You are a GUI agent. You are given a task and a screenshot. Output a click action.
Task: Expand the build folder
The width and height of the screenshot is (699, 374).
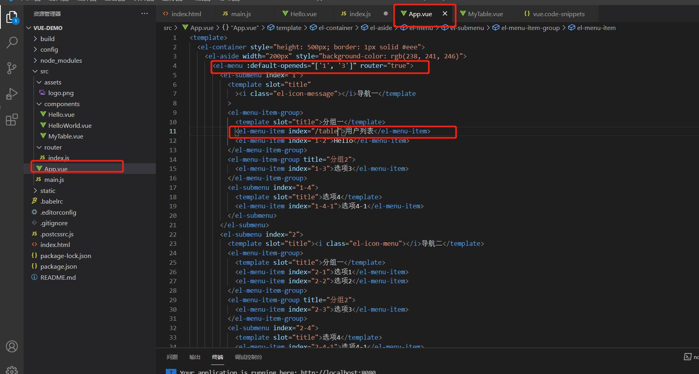[35, 39]
